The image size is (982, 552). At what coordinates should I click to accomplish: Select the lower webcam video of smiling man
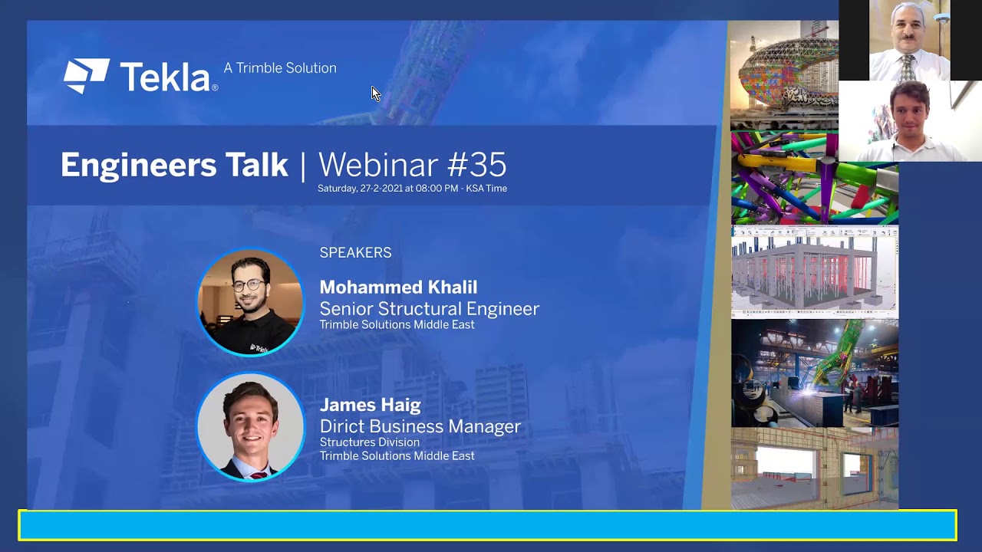point(910,121)
